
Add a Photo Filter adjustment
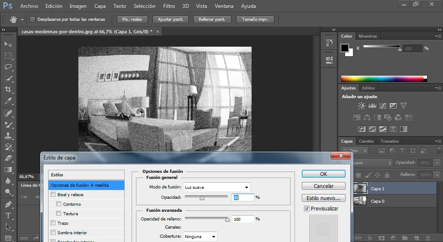[388, 118]
